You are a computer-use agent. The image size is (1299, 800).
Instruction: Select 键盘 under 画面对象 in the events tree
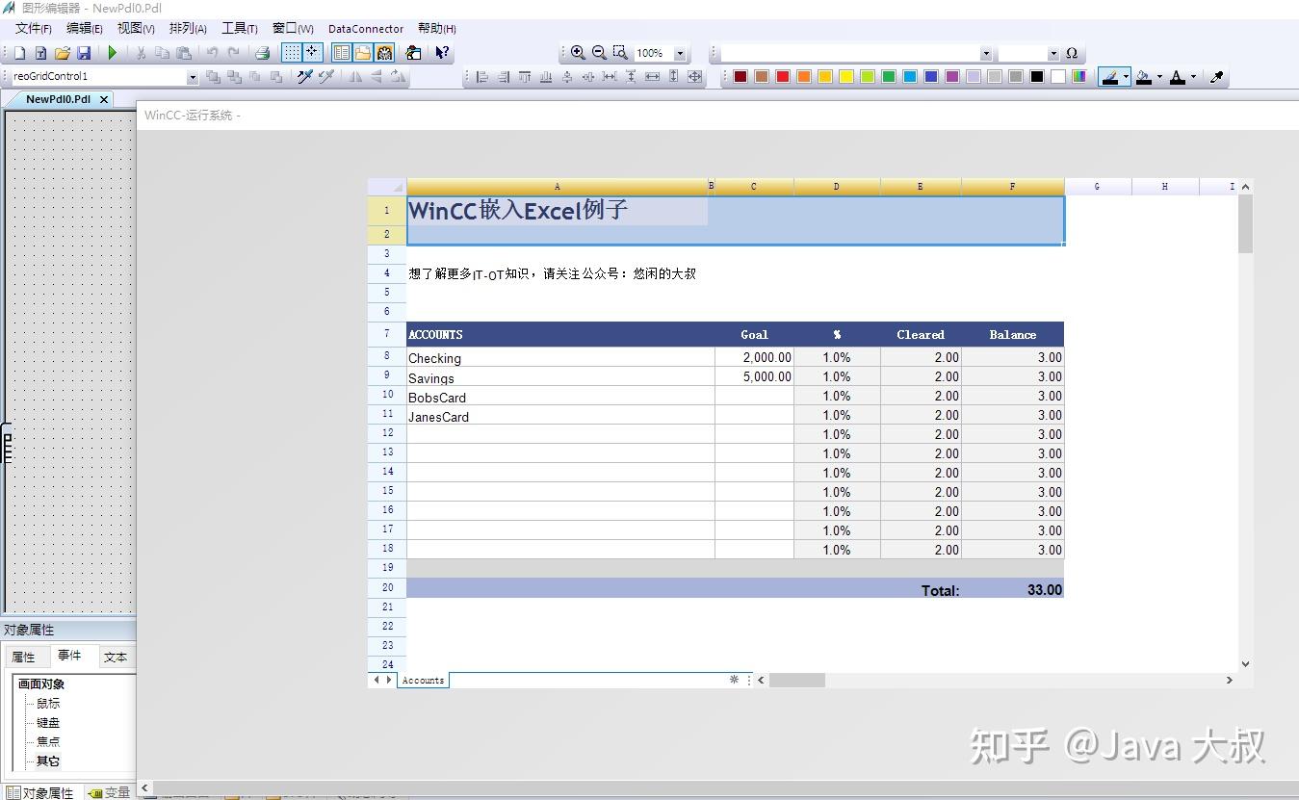click(x=48, y=722)
